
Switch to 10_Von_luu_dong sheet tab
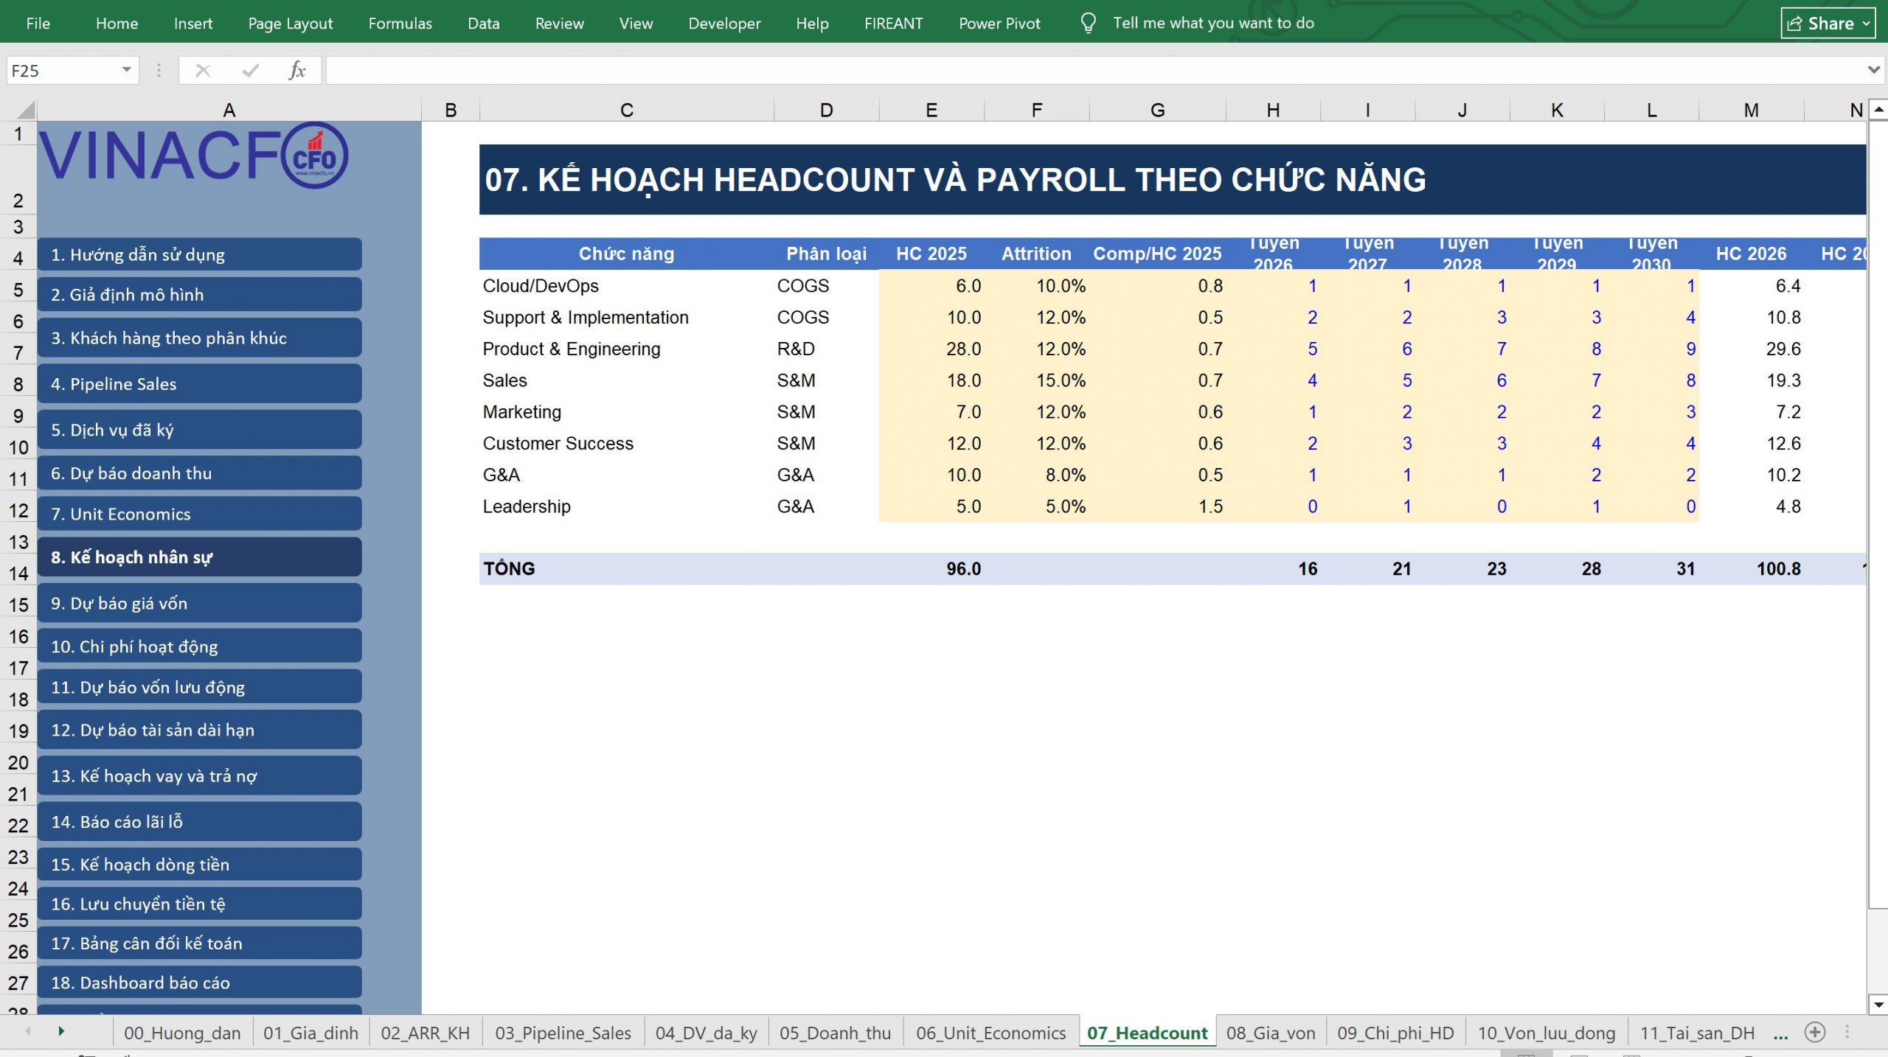pos(1546,1033)
